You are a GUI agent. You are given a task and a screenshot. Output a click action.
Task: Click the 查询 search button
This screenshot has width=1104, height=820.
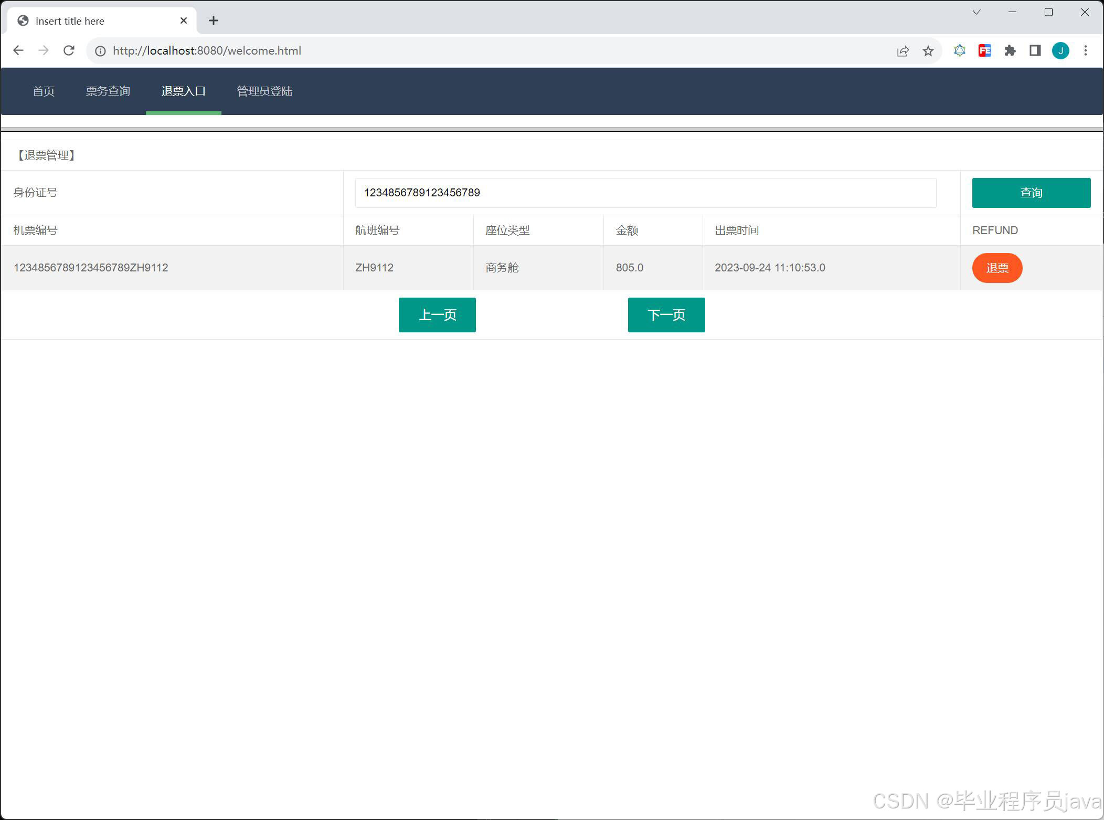[x=1031, y=192]
